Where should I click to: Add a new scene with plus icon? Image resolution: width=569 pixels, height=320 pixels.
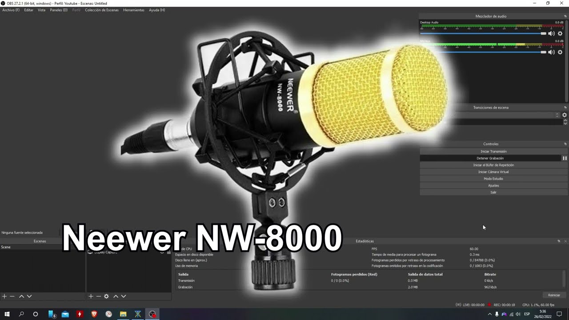pyautogui.click(x=4, y=296)
